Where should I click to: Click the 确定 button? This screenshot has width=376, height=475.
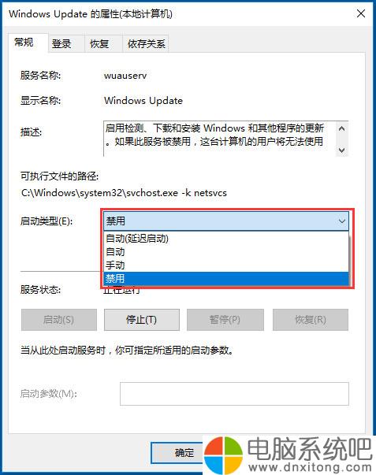pos(179,453)
